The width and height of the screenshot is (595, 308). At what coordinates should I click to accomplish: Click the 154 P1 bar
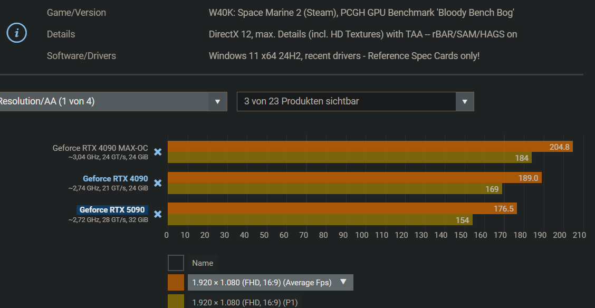point(320,220)
